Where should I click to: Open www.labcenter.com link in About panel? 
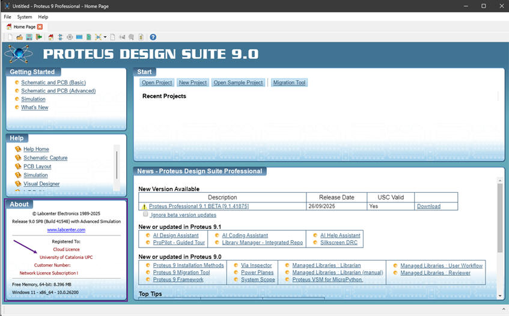(66, 229)
